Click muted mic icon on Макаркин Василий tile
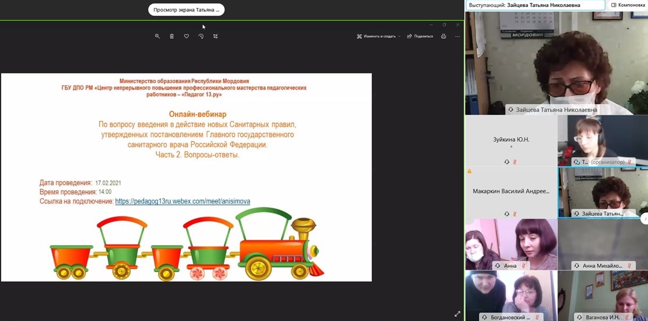Screen dimensions: 648x321 click(515, 214)
